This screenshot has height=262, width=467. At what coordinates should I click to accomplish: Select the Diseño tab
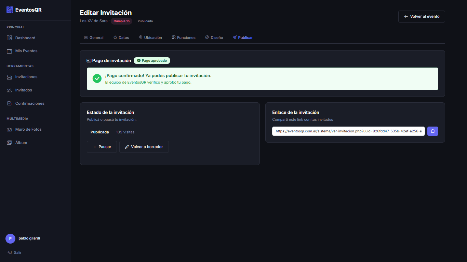tap(214, 38)
